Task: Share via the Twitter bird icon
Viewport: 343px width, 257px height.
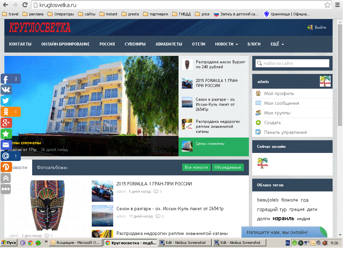Action: 6,100
